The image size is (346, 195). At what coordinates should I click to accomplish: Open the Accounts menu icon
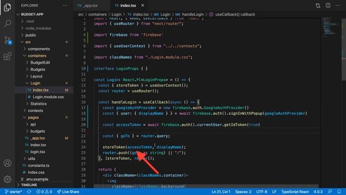tap(7, 163)
